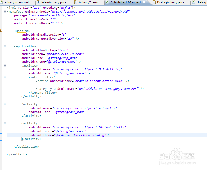Click the android:minSdkVersion="8" line
The height and width of the screenshot is (170, 207).
pos(44,35)
